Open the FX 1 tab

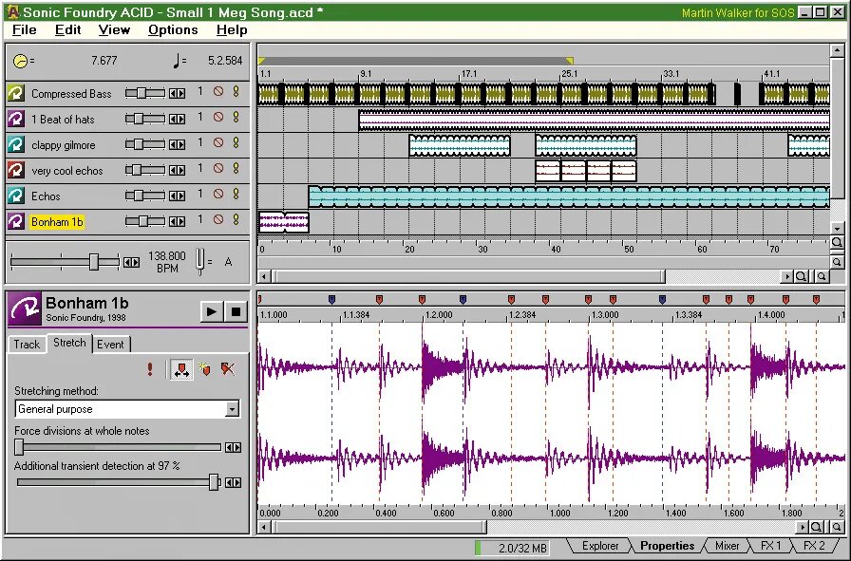[x=770, y=547]
